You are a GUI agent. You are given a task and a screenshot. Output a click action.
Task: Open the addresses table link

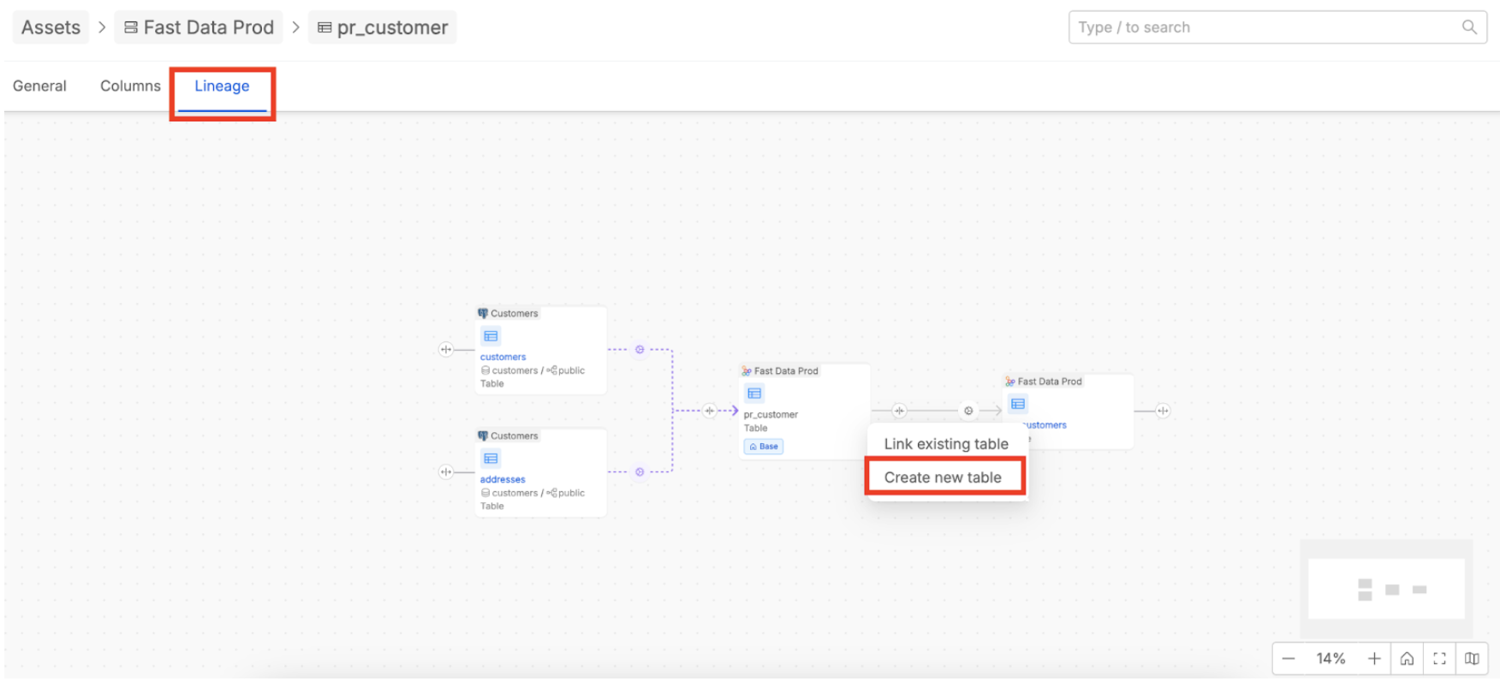tap(503, 480)
